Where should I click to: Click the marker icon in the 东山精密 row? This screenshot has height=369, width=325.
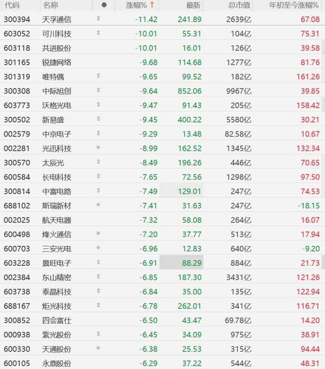click(x=98, y=277)
